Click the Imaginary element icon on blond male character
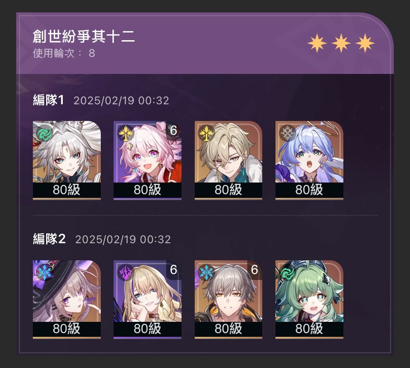This screenshot has width=410, height=368. point(206,133)
